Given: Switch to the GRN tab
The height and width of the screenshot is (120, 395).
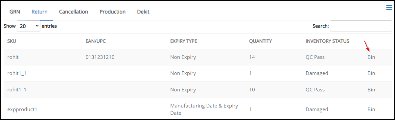Looking at the screenshot, I should [x=15, y=12].
